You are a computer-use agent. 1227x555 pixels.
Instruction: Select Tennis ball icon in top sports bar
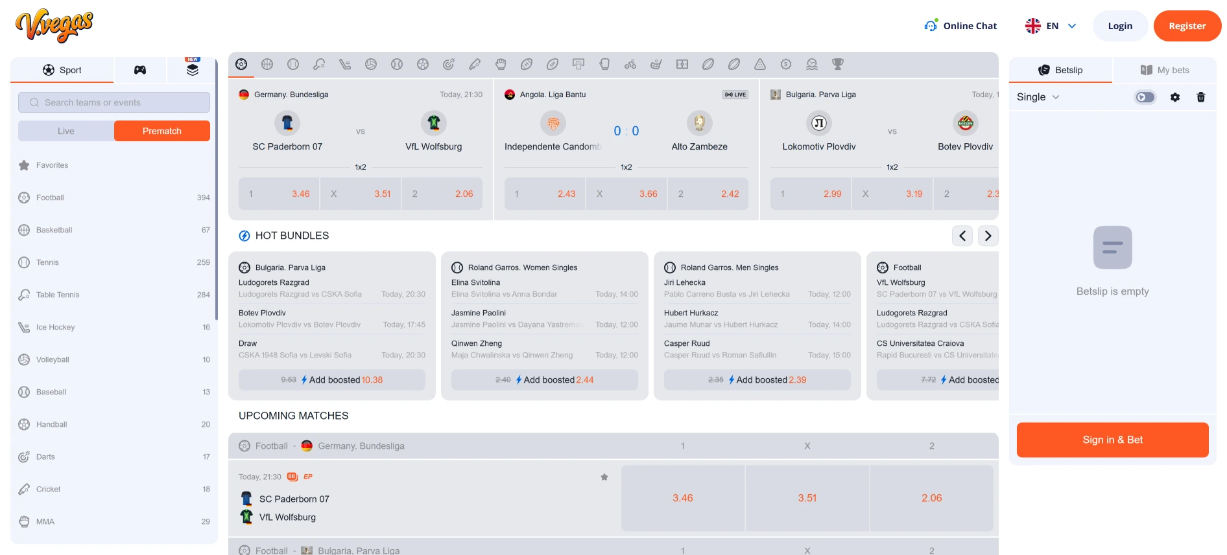click(293, 64)
